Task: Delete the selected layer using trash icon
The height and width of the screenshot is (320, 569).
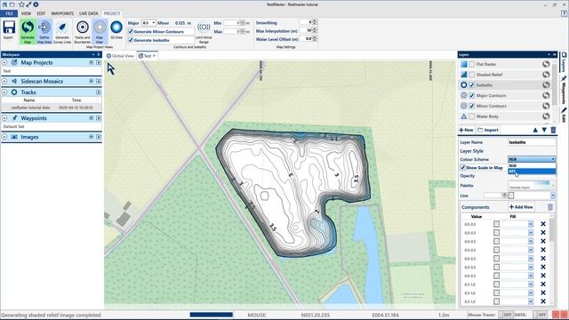Action: [553, 130]
